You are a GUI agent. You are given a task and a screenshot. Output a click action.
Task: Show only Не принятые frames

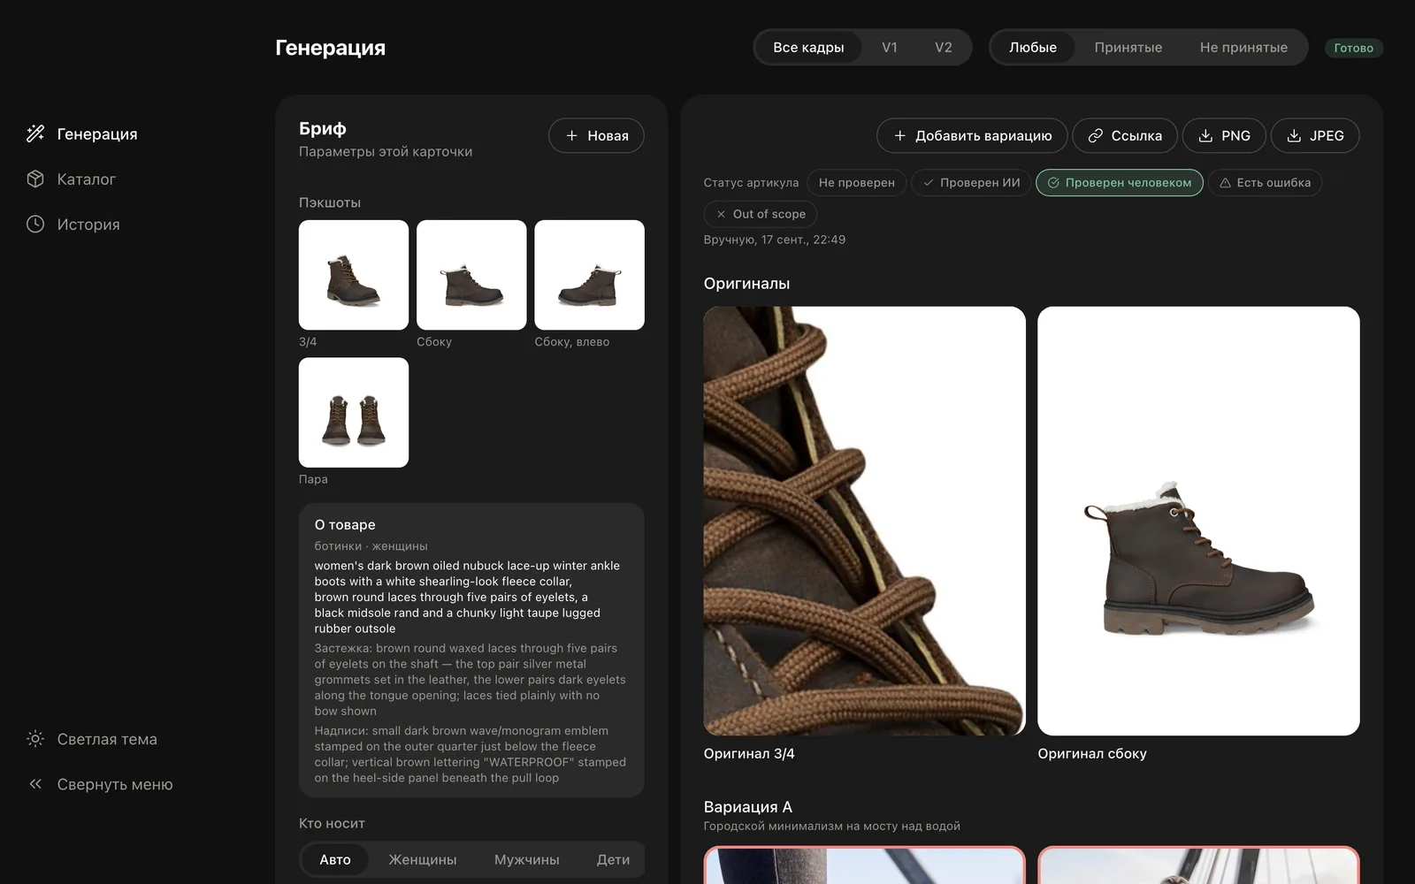[1243, 48]
